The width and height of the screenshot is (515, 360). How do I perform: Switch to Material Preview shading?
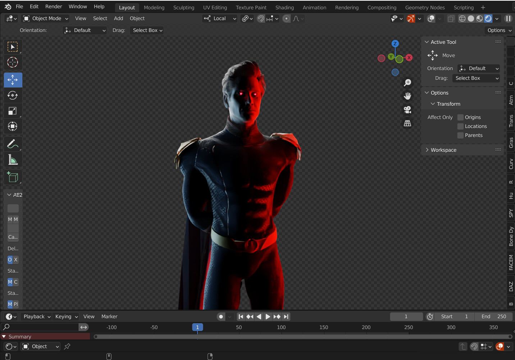(479, 18)
